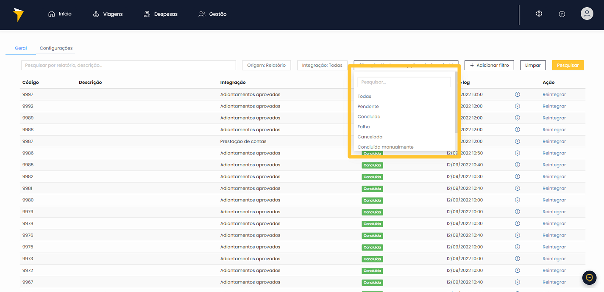
Task: Click the help question mark icon
Action: tap(562, 14)
